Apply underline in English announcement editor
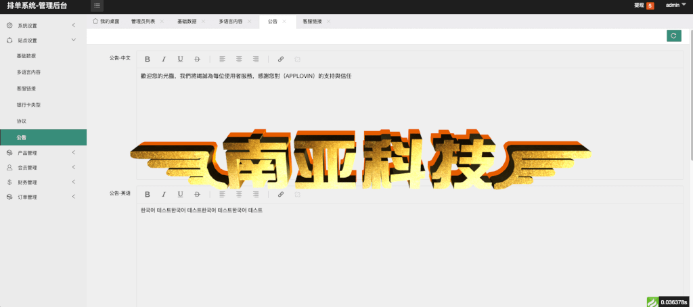 pyautogui.click(x=180, y=194)
